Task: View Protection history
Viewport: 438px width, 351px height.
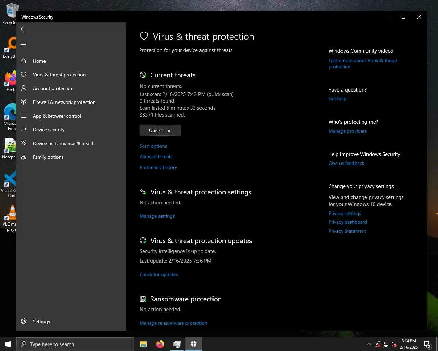Action: coord(158,167)
